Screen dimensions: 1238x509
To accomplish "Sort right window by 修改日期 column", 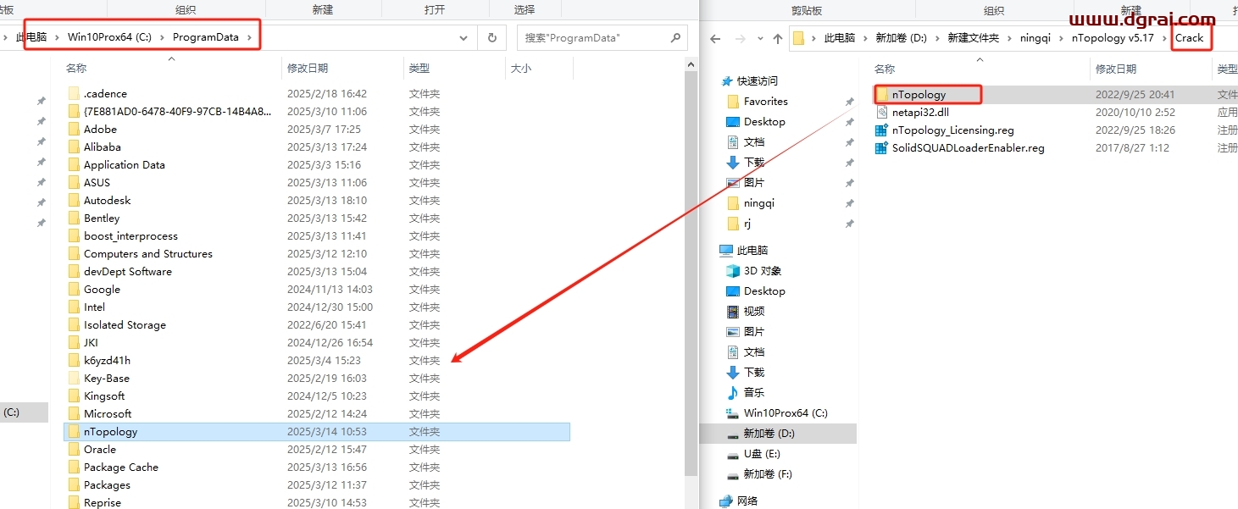I will click(1116, 69).
